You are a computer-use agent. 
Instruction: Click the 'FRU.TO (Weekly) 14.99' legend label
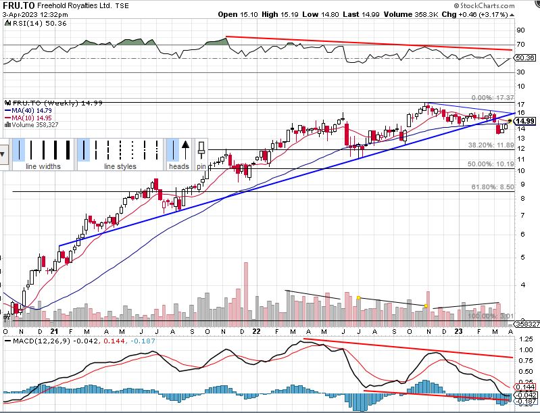(53, 103)
